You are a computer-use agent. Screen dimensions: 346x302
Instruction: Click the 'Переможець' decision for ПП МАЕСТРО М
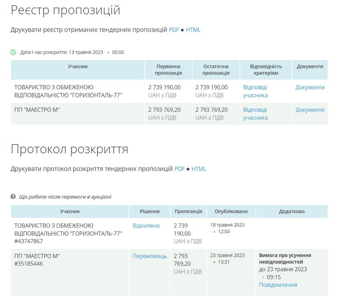[149, 256]
